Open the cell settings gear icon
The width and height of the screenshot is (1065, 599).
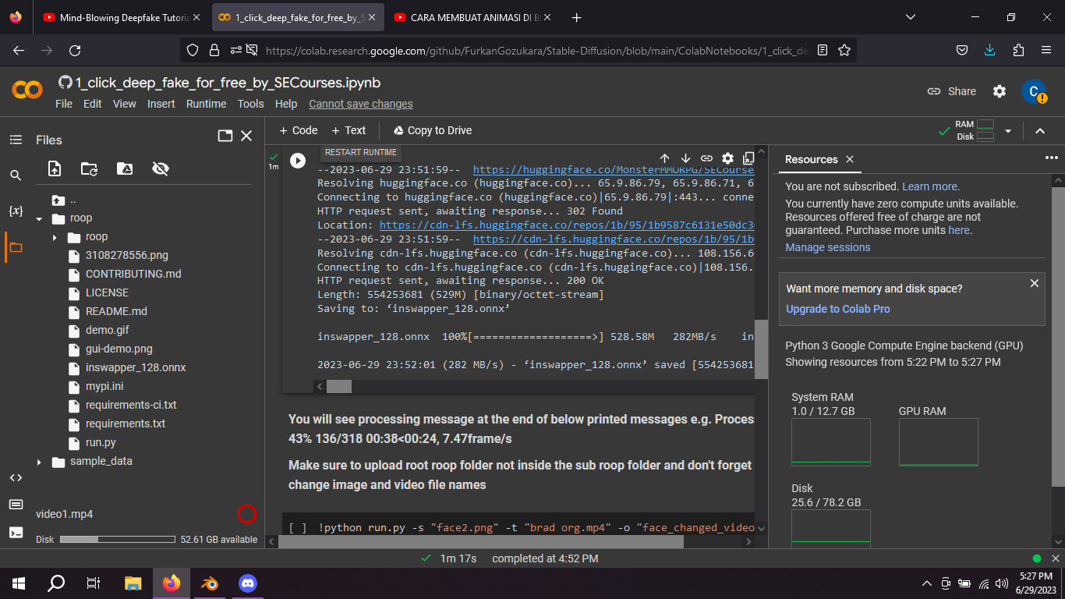point(727,158)
